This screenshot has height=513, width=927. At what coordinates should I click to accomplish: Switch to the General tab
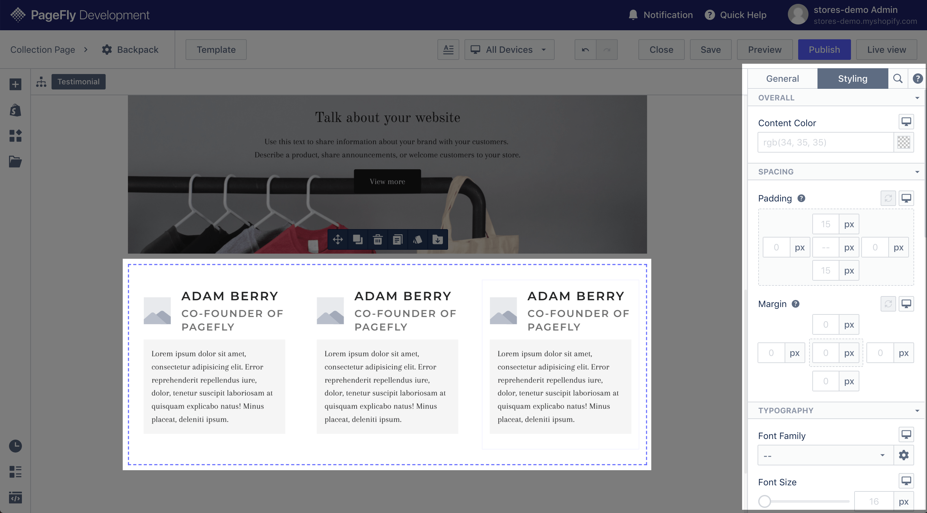pyautogui.click(x=782, y=79)
